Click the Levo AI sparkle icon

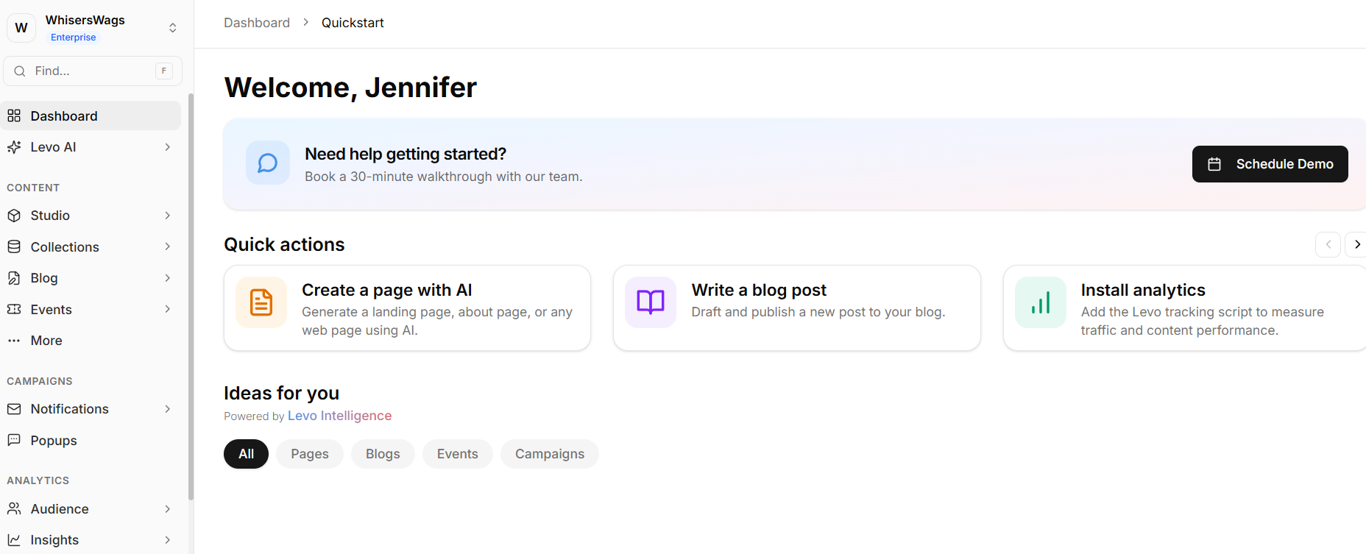[x=14, y=147]
